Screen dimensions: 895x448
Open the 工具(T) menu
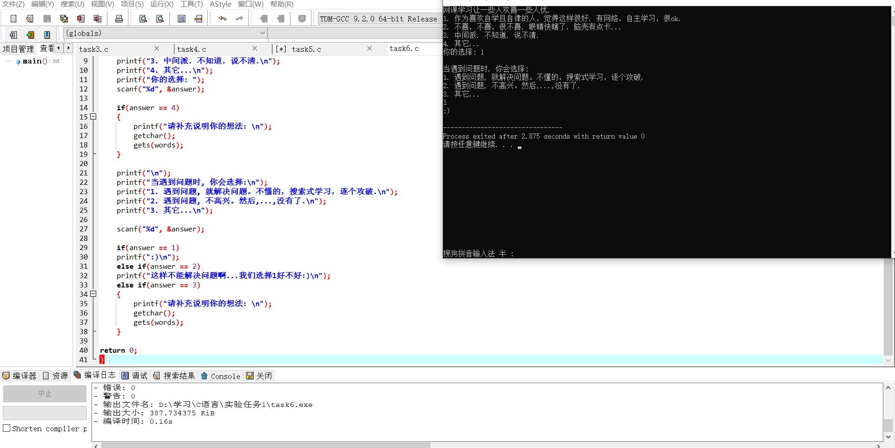191,4
